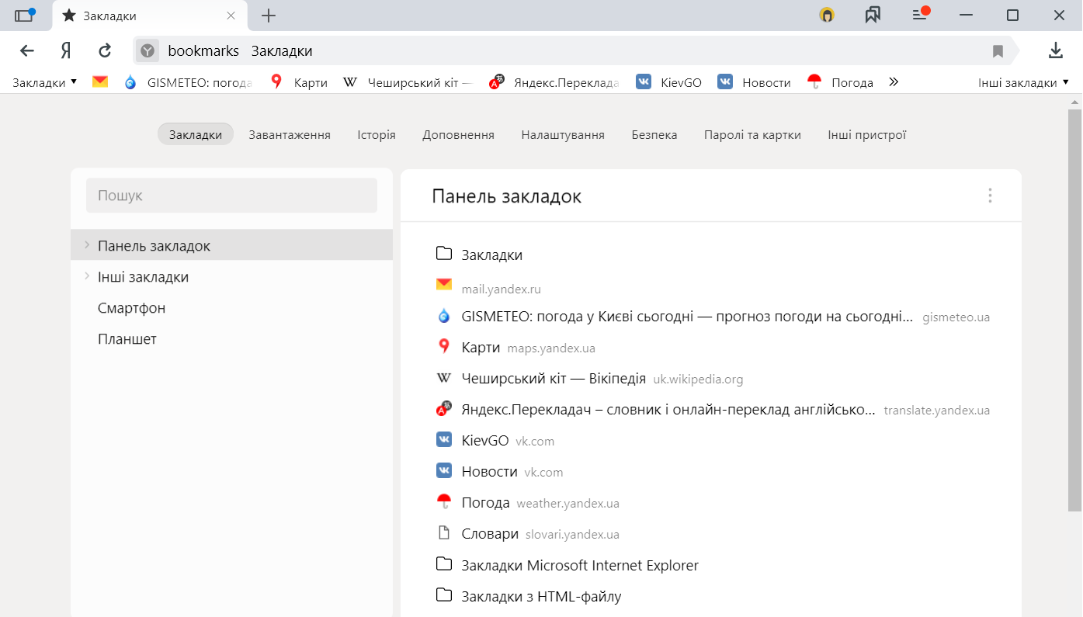Toggle the bookmark flag in address bar
This screenshot has width=1083, height=617.
998,51
